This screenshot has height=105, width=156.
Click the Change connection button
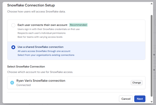(x=136, y=83)
